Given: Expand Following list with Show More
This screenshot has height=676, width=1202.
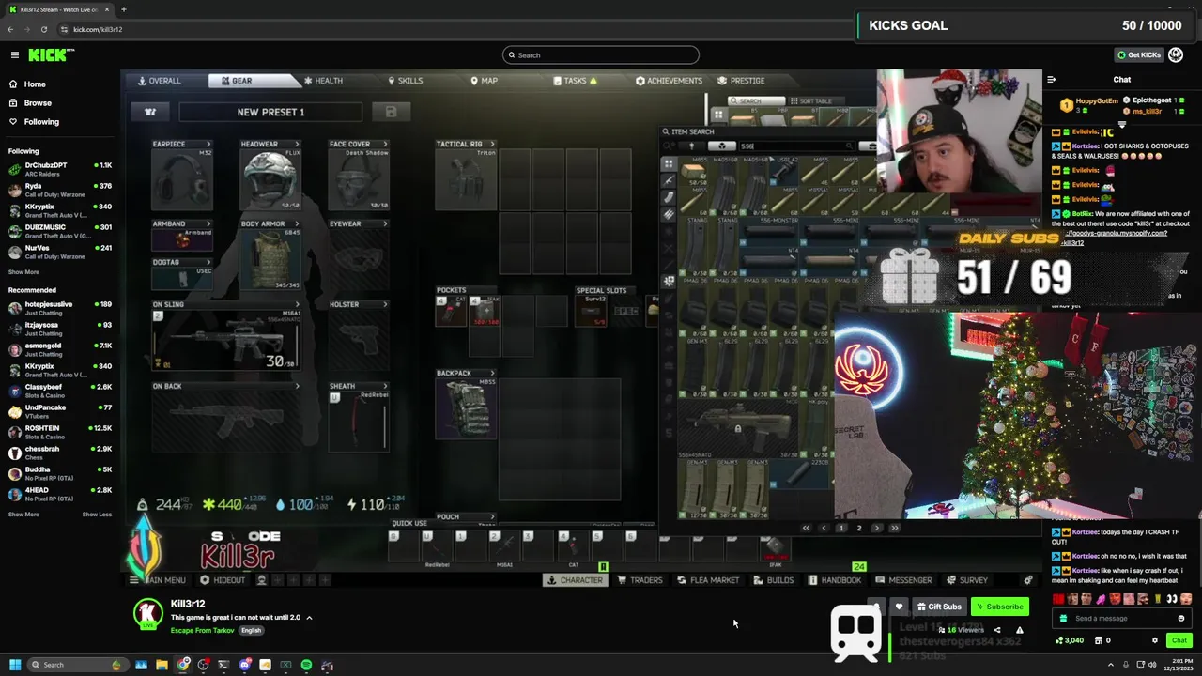Looking at the screenshot, I should pyautogui.click(x=23, y=272).
